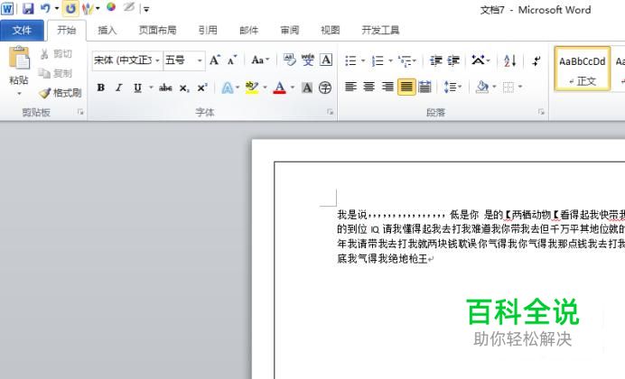Apply paragraph shading paint bucket
This screenshot has height=379, width=625.
coord(482,87)
